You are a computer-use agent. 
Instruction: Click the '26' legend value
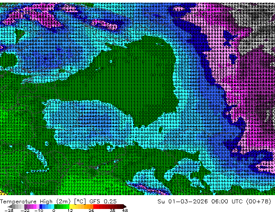pyautogui.click(x=91, y=210)
